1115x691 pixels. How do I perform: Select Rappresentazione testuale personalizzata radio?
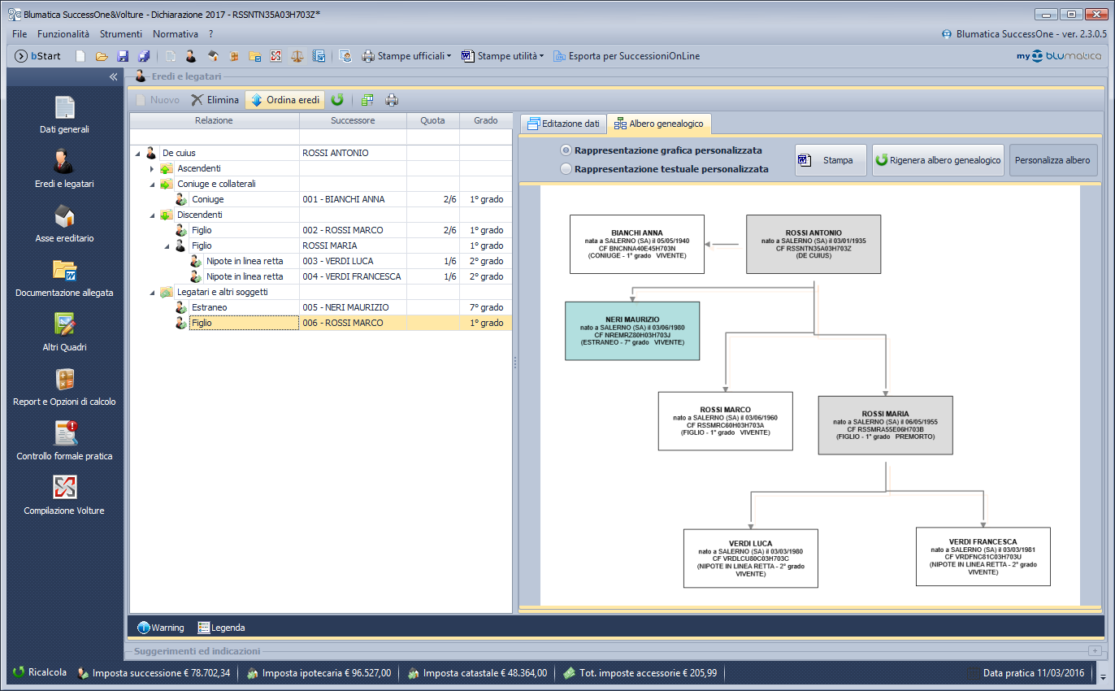566,169
